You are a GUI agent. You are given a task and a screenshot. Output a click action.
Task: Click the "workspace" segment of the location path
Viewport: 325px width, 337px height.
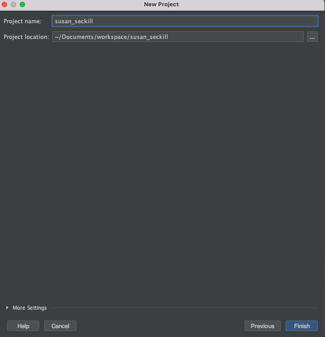[x=112, y=37]
